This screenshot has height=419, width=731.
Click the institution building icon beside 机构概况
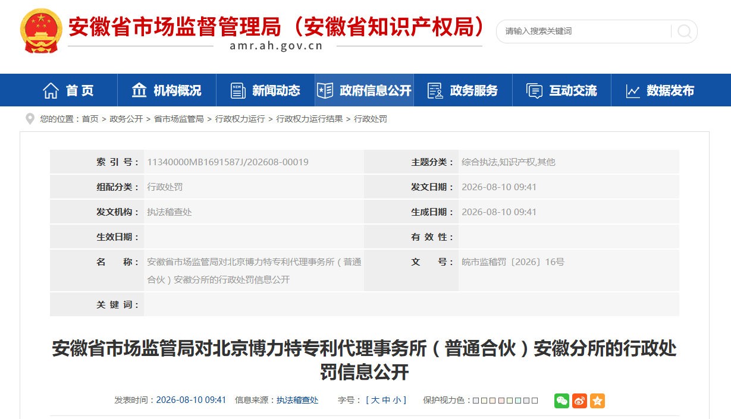point(139,90)
